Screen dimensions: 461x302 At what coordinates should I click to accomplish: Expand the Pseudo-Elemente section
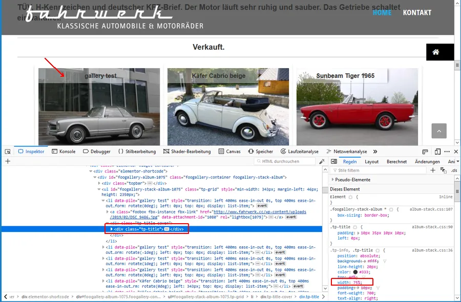(x=333, y=180)
